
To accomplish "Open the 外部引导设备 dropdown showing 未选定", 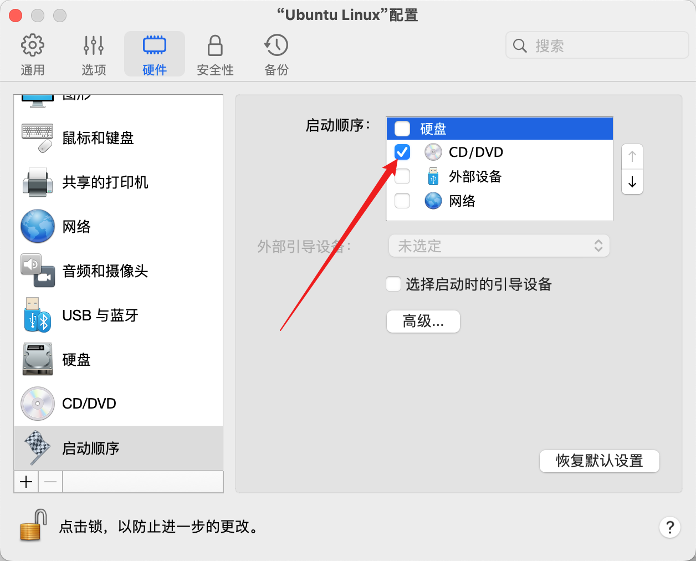I will click(x=499, y=246).
